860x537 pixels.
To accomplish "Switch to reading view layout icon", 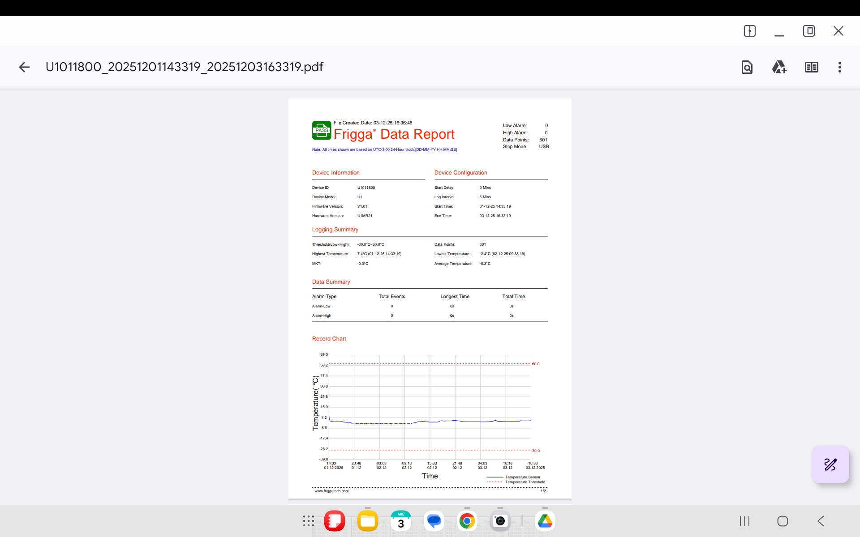I will click(811, 67).
